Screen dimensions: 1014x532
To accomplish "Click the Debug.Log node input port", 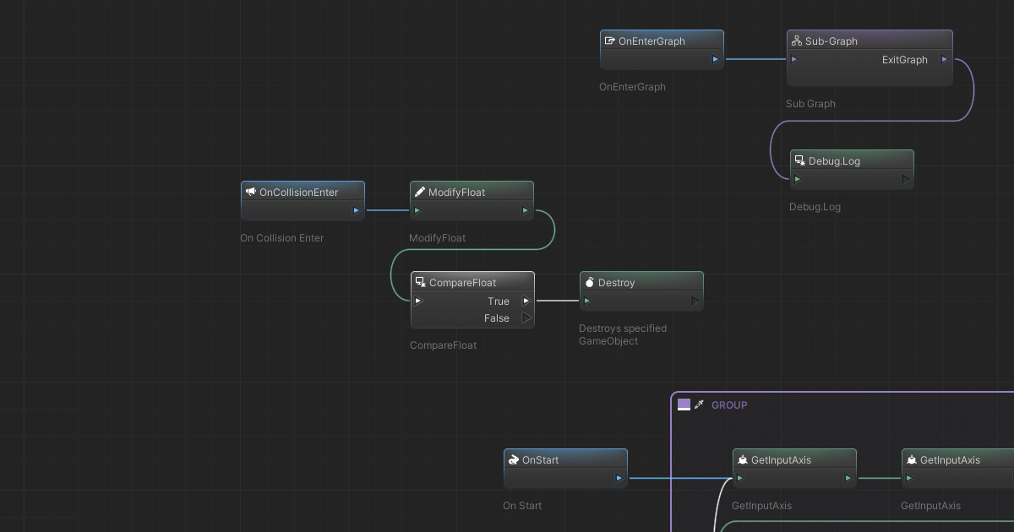I will tap(798, 179).
